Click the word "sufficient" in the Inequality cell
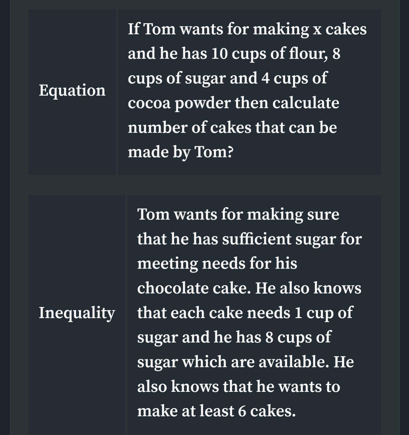 tap(257, 239)
